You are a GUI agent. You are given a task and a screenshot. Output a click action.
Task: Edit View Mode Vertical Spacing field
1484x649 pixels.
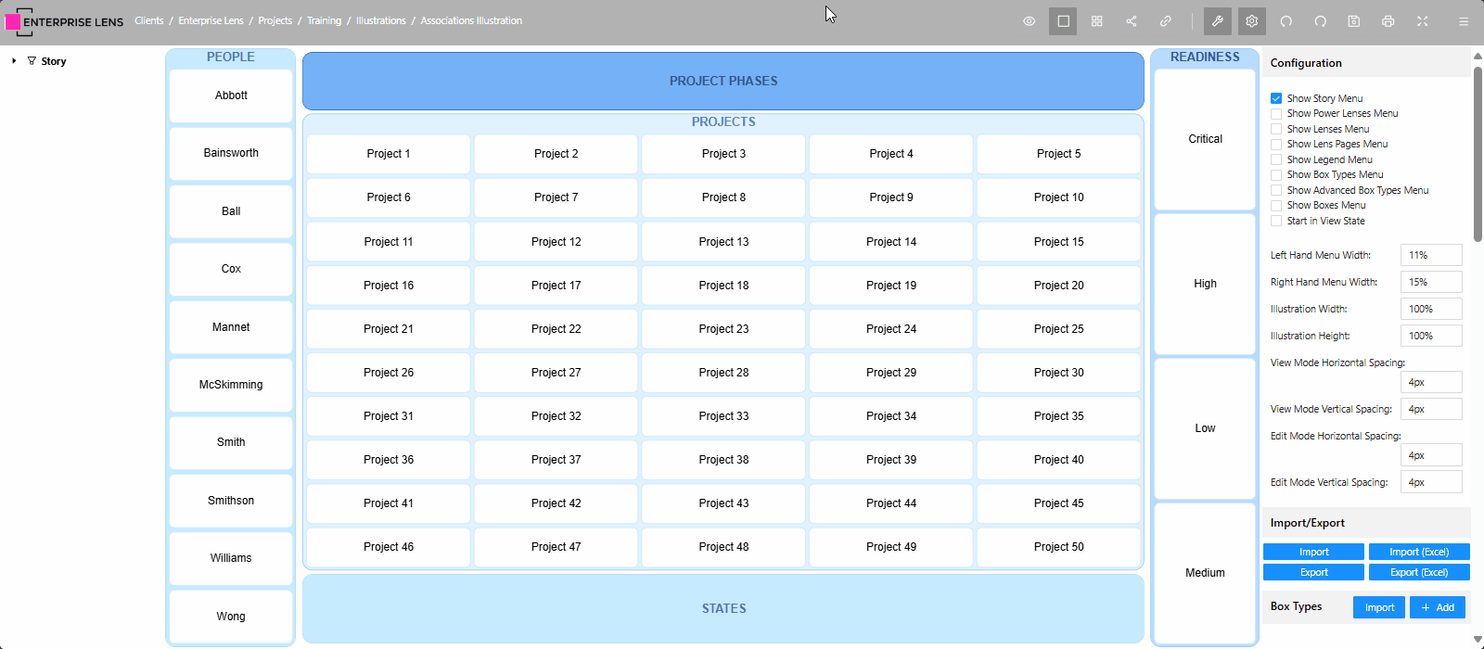tap(1431, 409)
